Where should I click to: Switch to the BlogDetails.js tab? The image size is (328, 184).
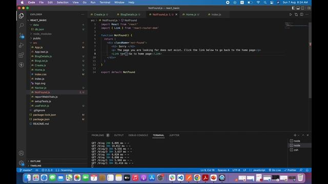pos(129,14)
